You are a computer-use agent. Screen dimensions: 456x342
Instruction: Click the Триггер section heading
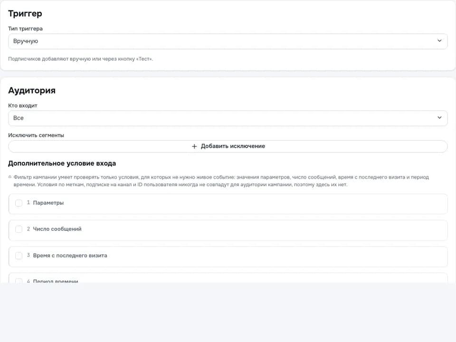coord(25,13)
